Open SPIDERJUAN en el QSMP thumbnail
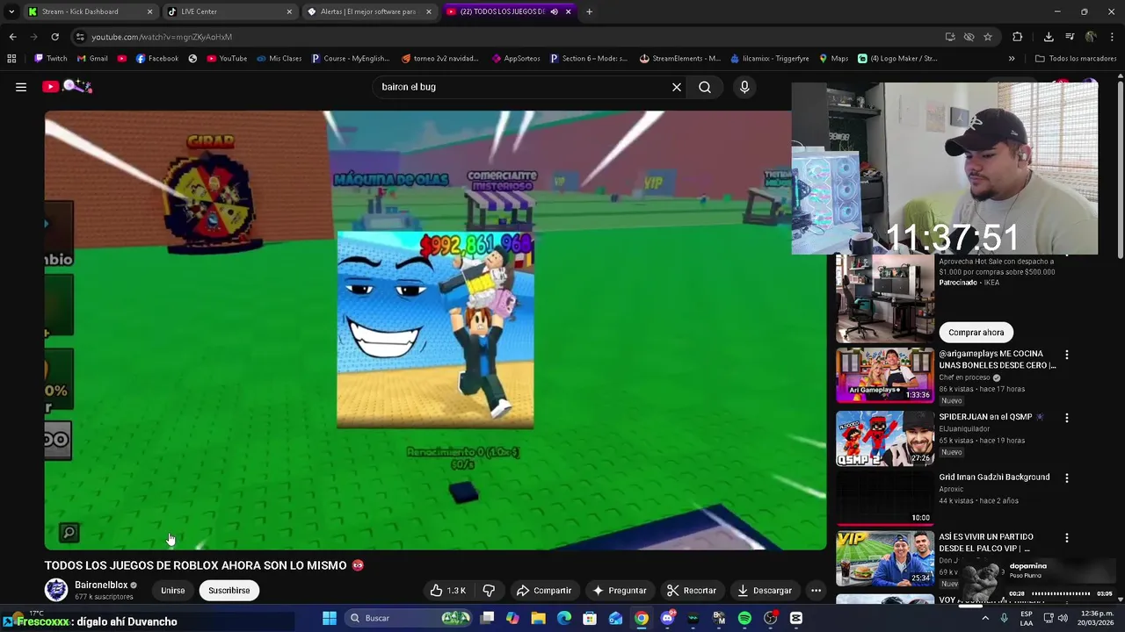Screen dimensions: 1125x632 click(884, 438)
